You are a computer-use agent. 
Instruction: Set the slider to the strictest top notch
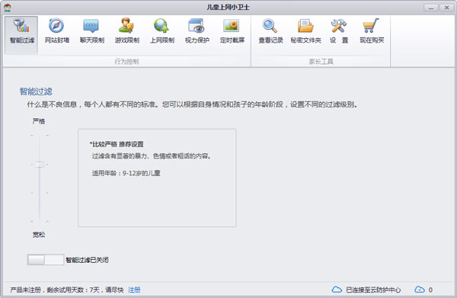(x=40, y=136)
